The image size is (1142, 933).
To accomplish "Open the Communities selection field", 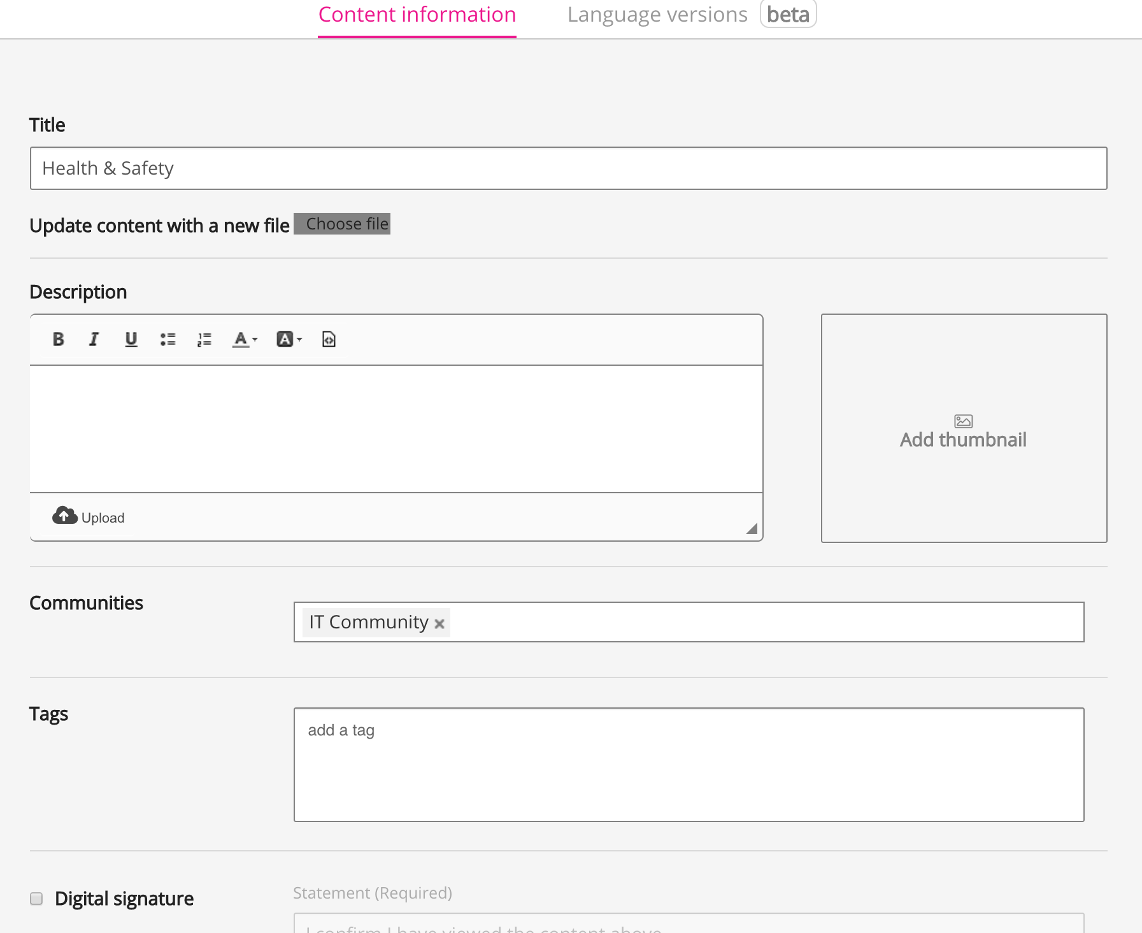I will click(x=764, y=622).
